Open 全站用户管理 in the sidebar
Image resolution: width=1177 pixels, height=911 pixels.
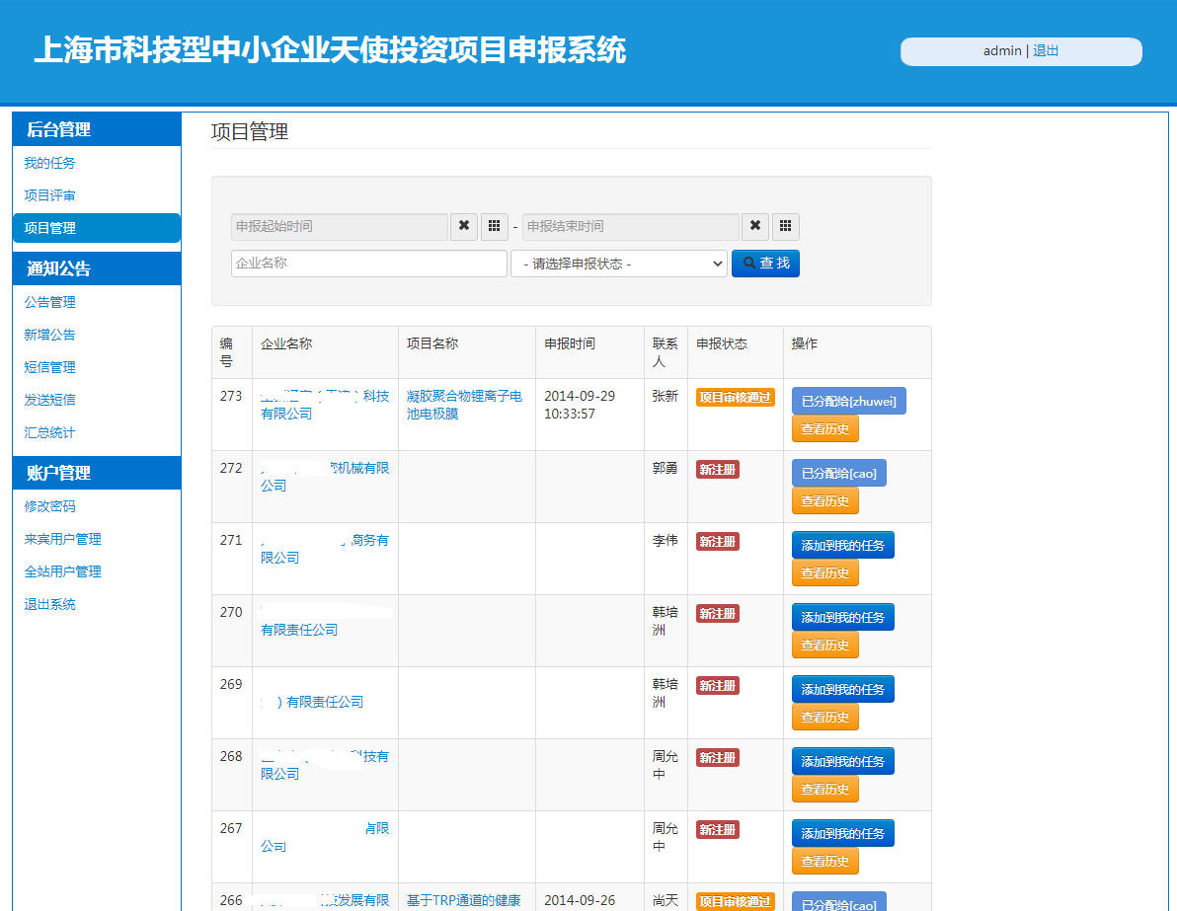63,571
